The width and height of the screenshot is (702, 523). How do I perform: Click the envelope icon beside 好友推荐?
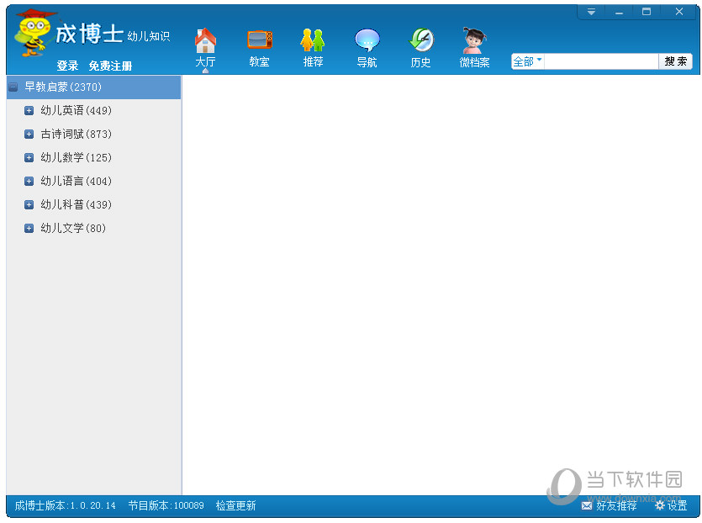(587, 505)
